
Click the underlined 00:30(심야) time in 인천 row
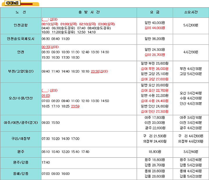[x=50, y=47]
